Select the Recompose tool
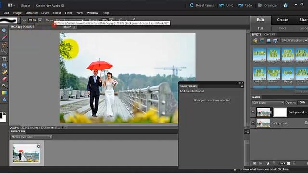Viewport: 308px width, 173px height. point(4,65)
